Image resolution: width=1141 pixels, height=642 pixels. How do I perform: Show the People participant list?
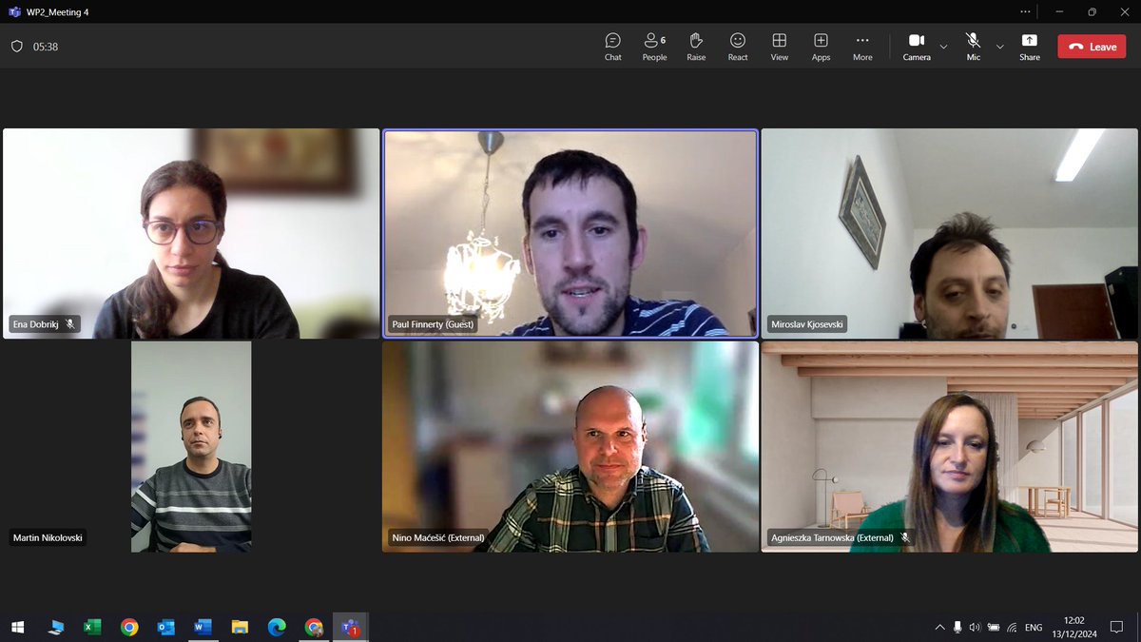pos(654,46)
